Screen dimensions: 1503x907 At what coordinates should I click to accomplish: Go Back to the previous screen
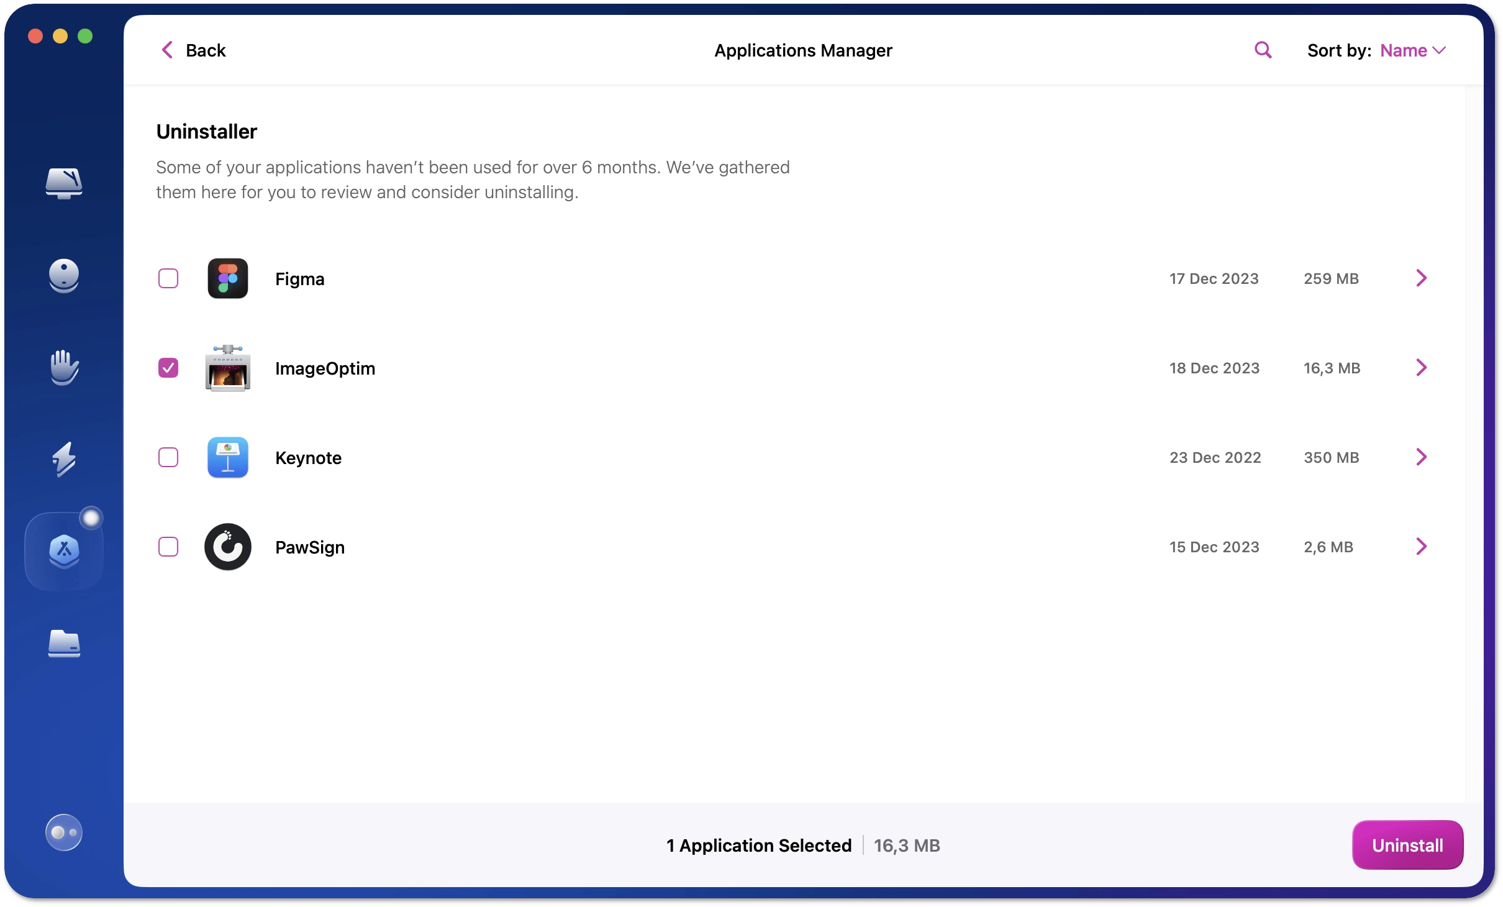click(193, 50)
